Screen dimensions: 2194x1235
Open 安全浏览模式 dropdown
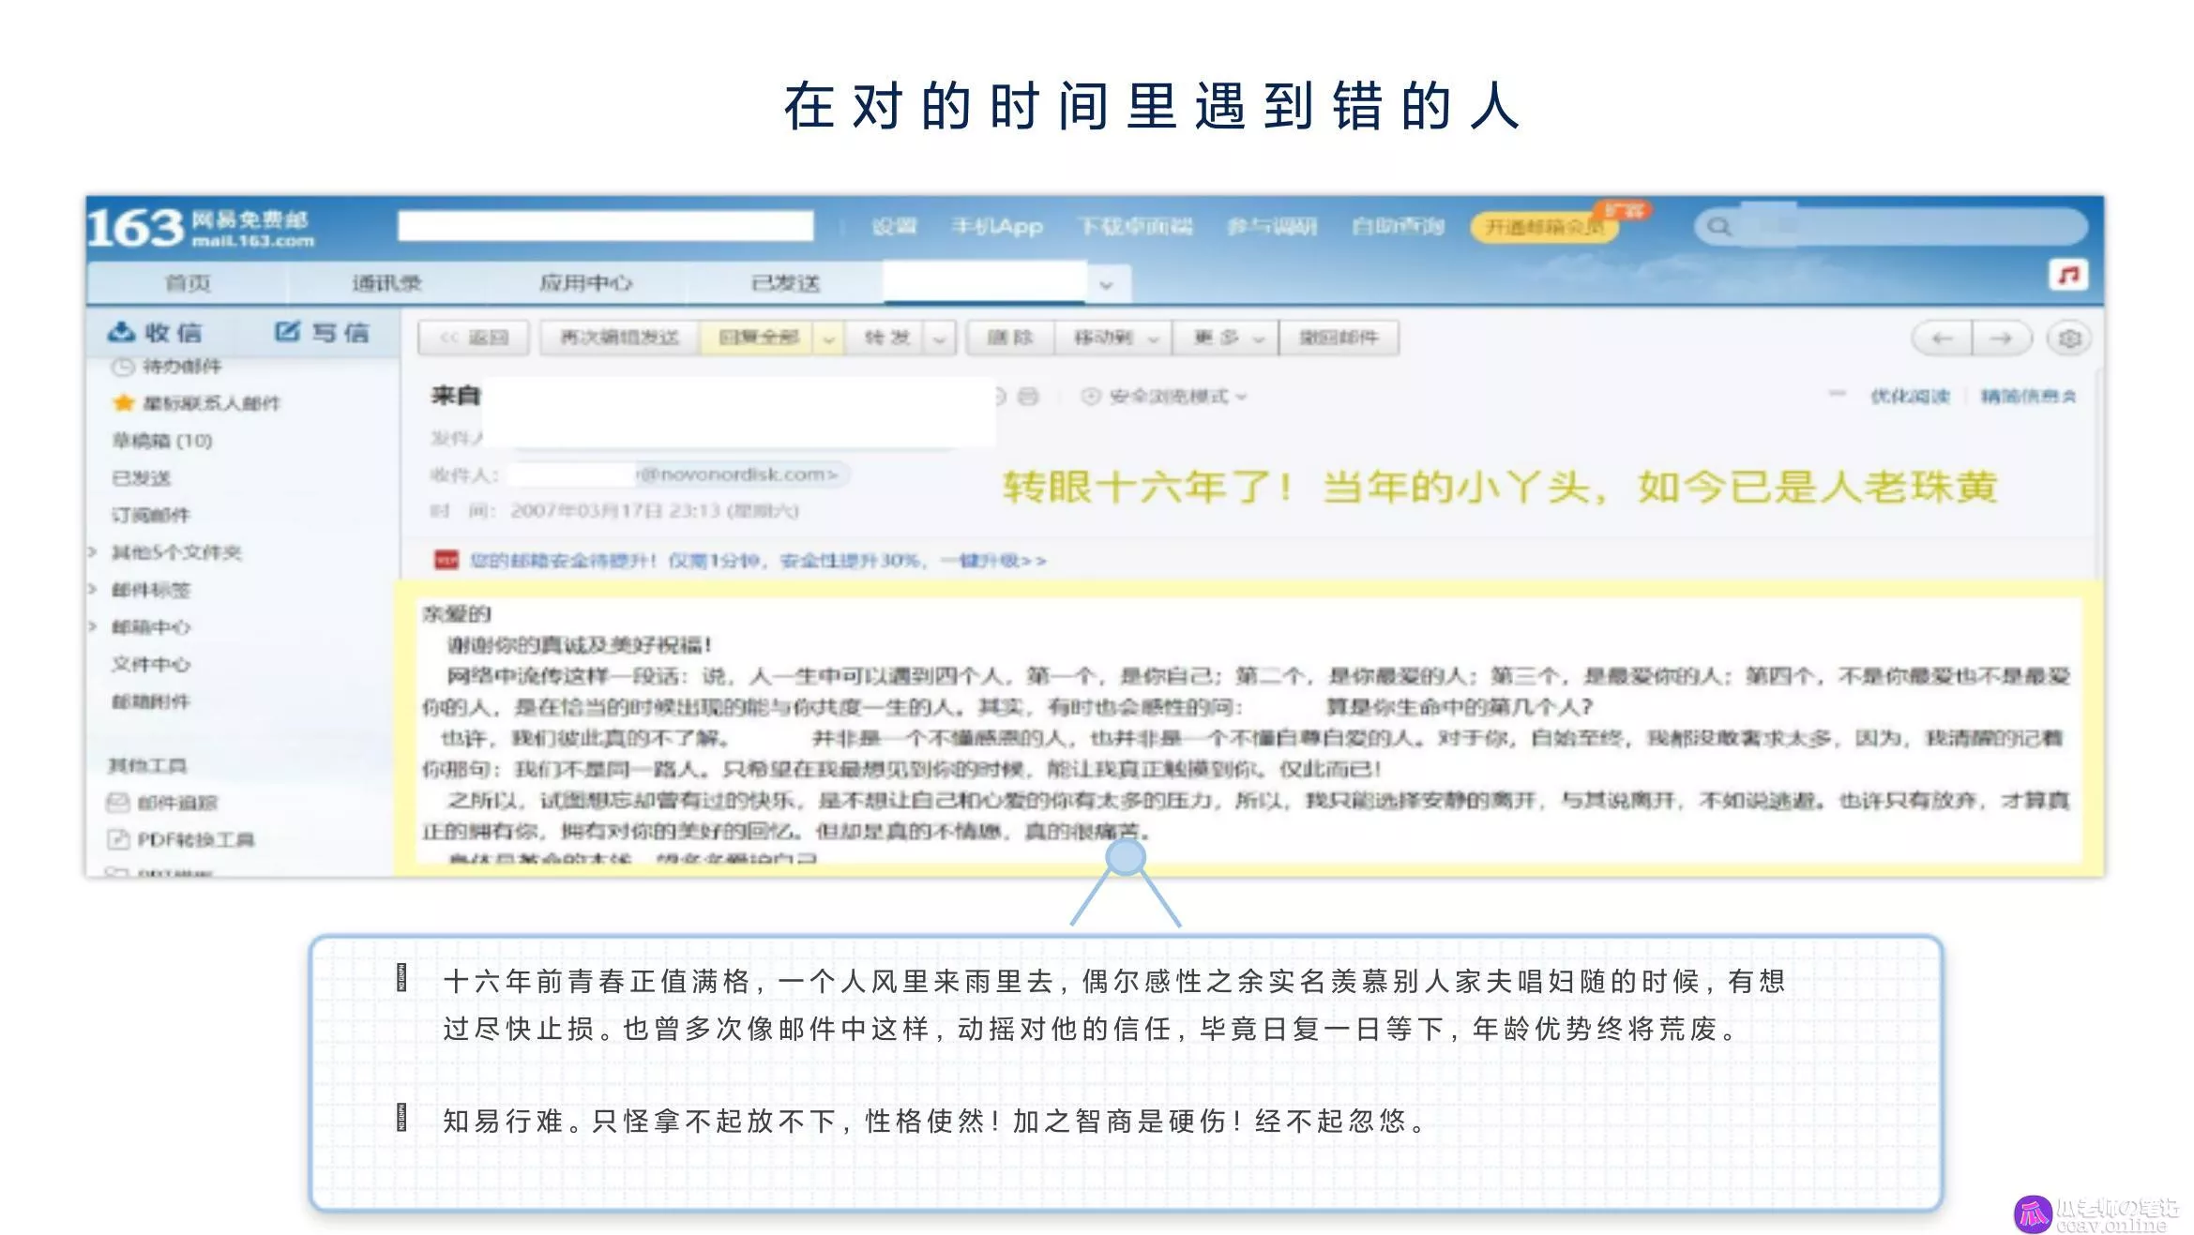coord(1165,396)
